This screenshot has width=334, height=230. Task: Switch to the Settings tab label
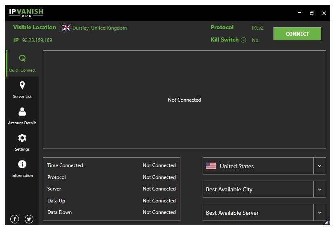coord(22,149)
